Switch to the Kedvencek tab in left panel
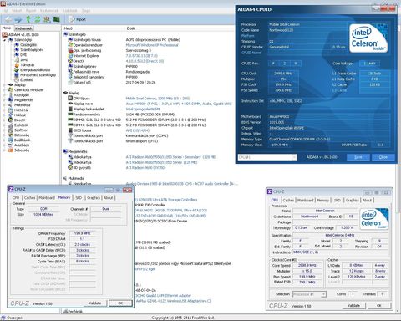Image resolution: width=401 pixels, height=321 pixels. pos(23,28)
